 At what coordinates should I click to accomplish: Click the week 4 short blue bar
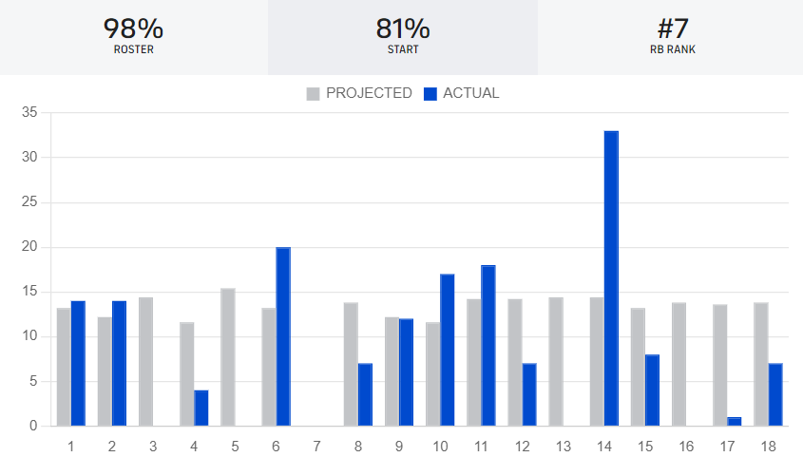point(201,409)
